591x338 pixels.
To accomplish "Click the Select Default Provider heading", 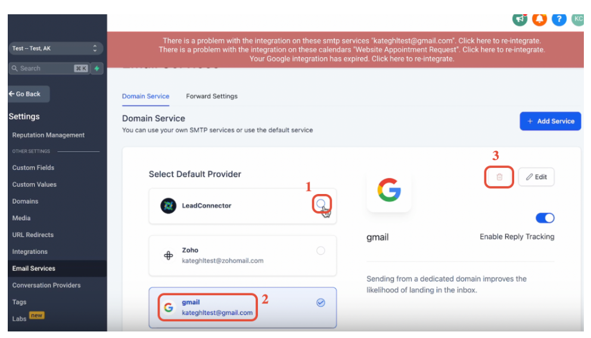I will 195,174.
